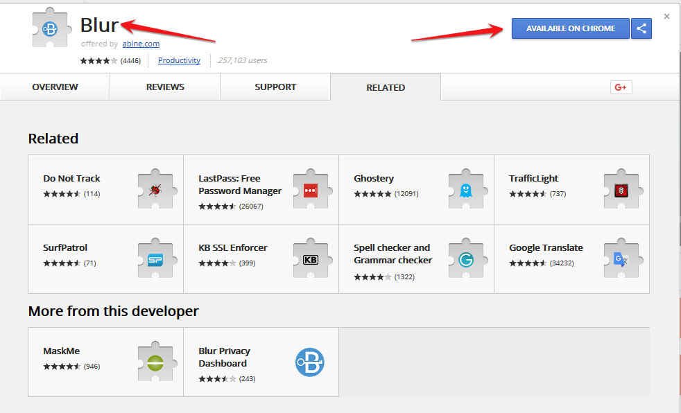Open the Do Not Track extension title

point(71,178)
